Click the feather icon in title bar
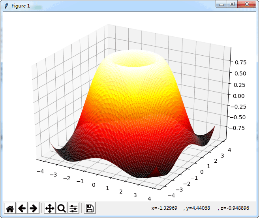 pyautogui.click(x=6, y=6)
